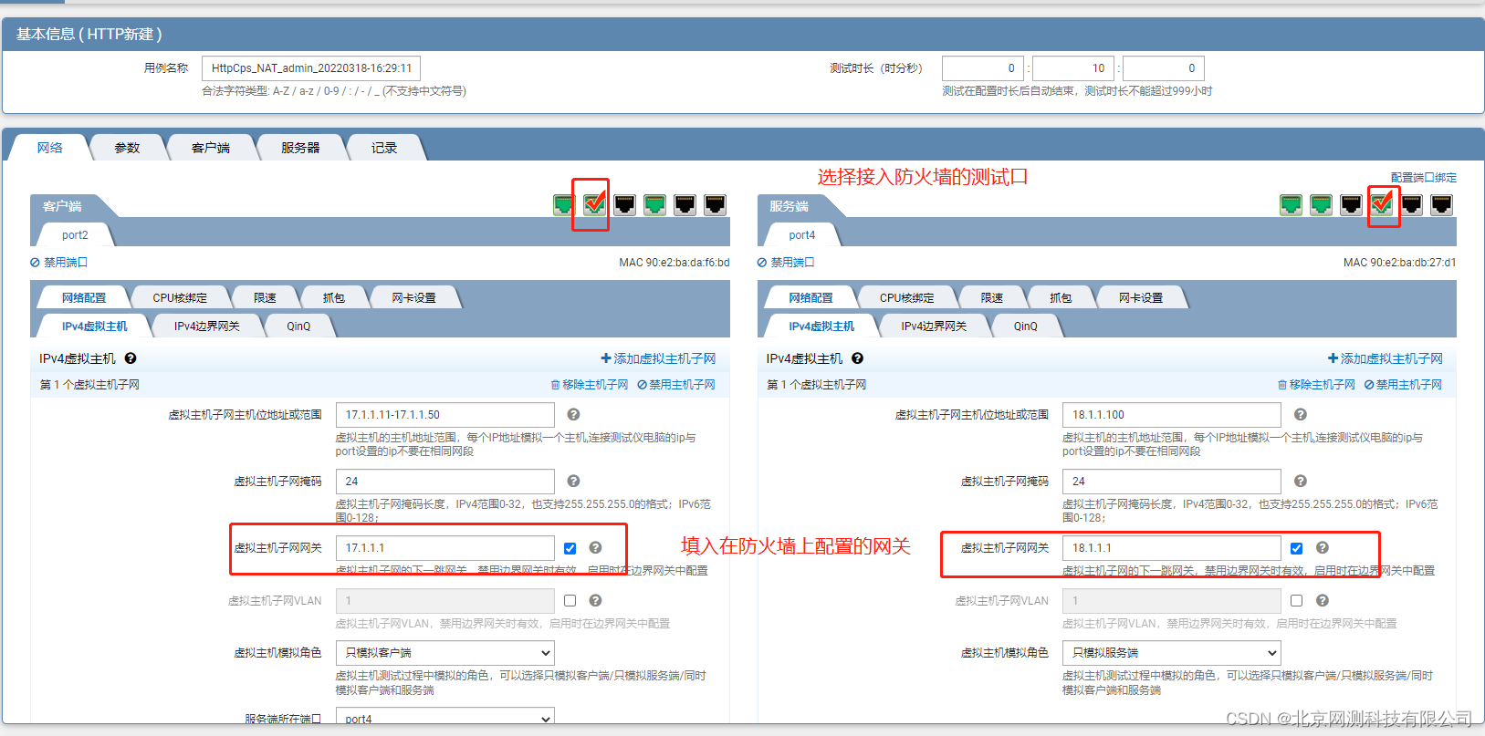The width and height of the screenshot is (1485, 736).
Task: Select the third port icon in 服务端 panel
Action: point(1351,204)
